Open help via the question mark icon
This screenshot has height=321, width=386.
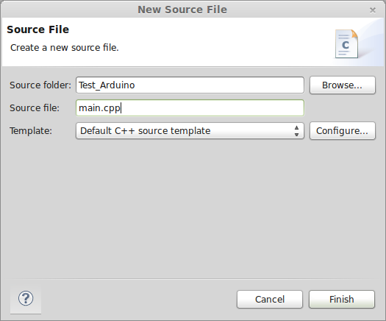[26, 298]
